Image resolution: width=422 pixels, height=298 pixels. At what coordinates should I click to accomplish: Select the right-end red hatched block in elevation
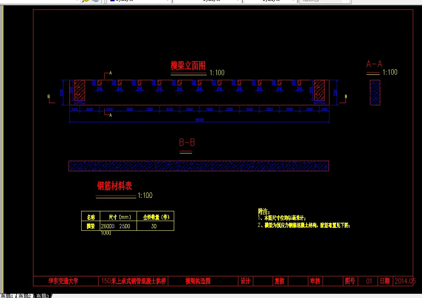pos(319,90)
